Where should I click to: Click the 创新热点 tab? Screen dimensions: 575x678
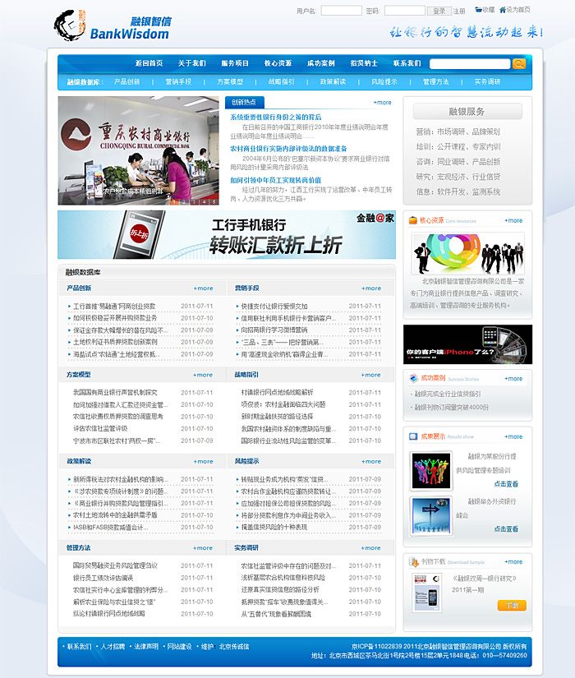244,102
